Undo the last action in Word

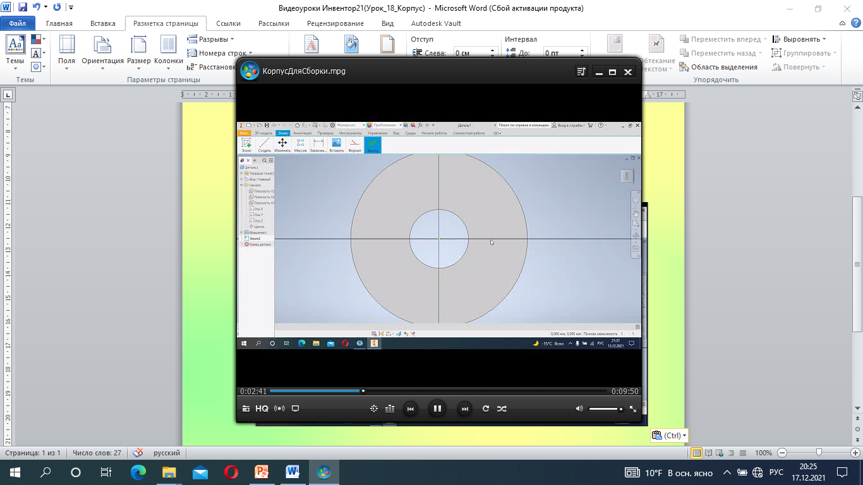click(37, 8)
